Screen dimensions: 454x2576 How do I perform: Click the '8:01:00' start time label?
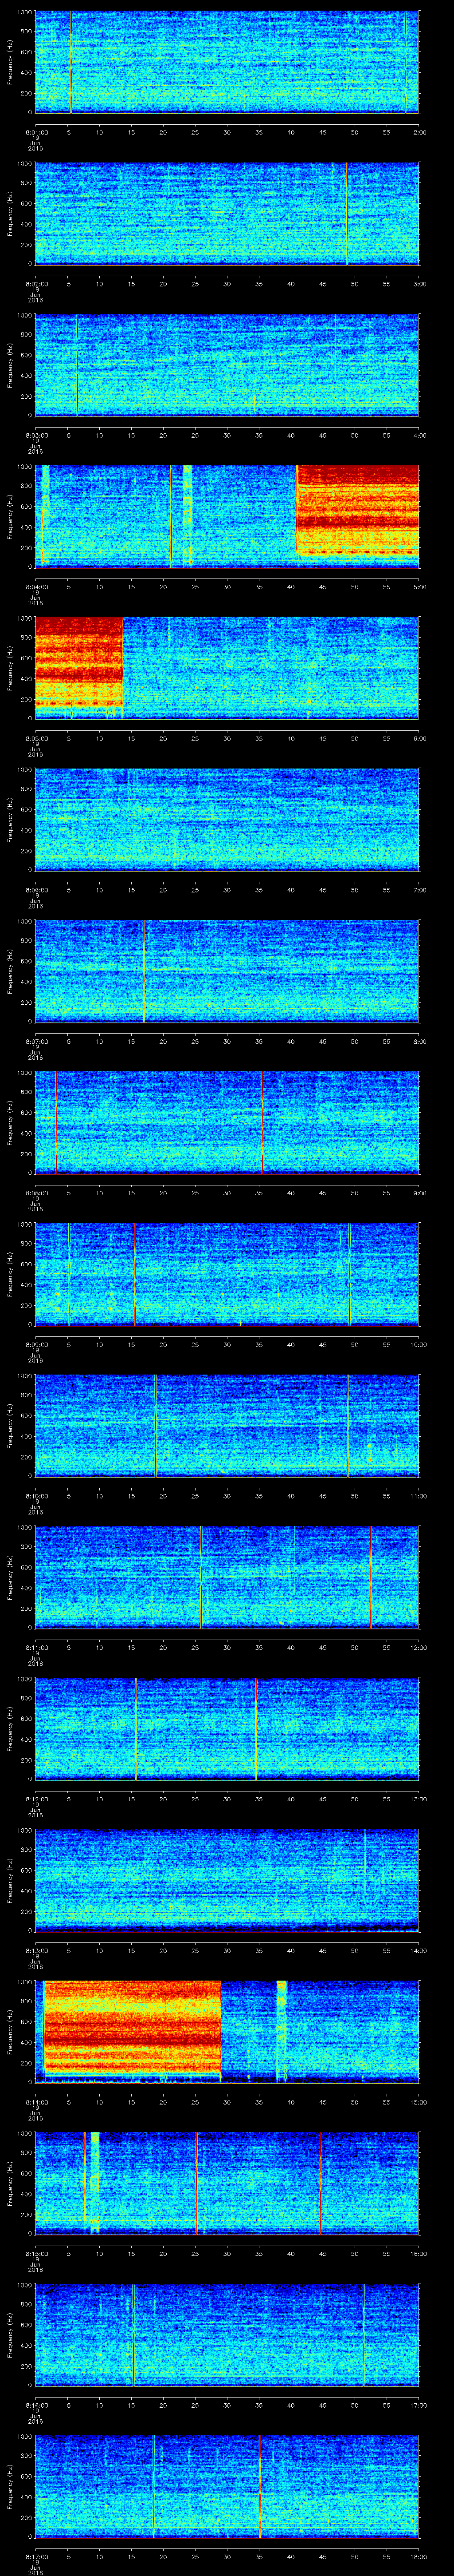coord(36,132)
